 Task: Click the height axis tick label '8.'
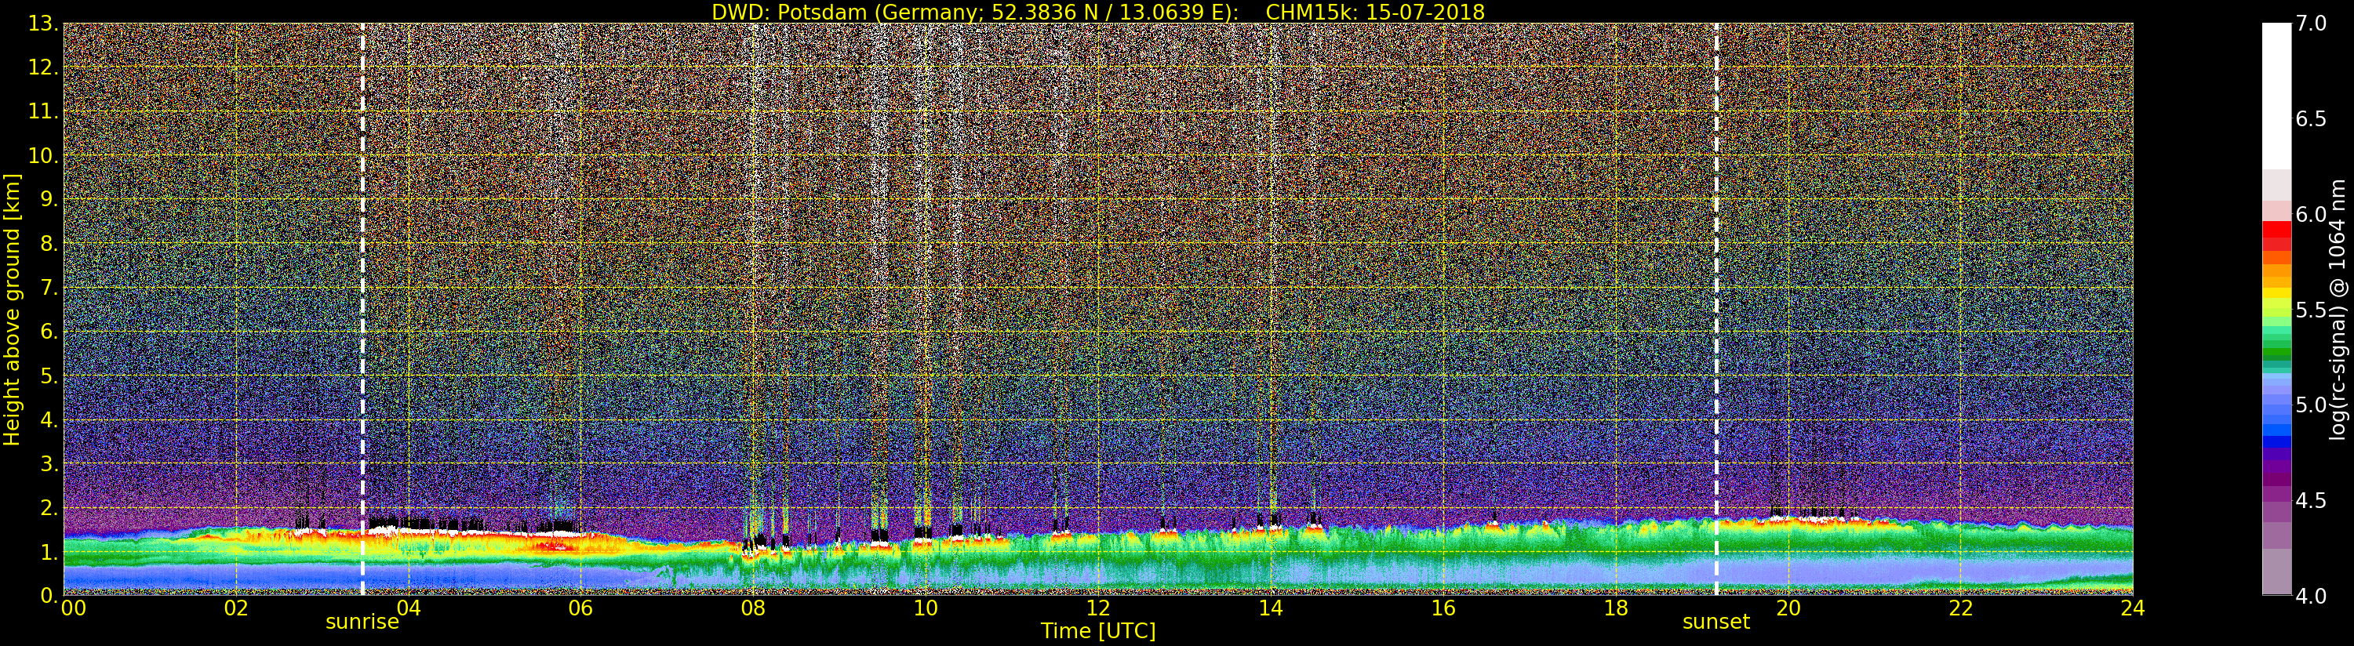pyautogui.click(x=49, y=244)
